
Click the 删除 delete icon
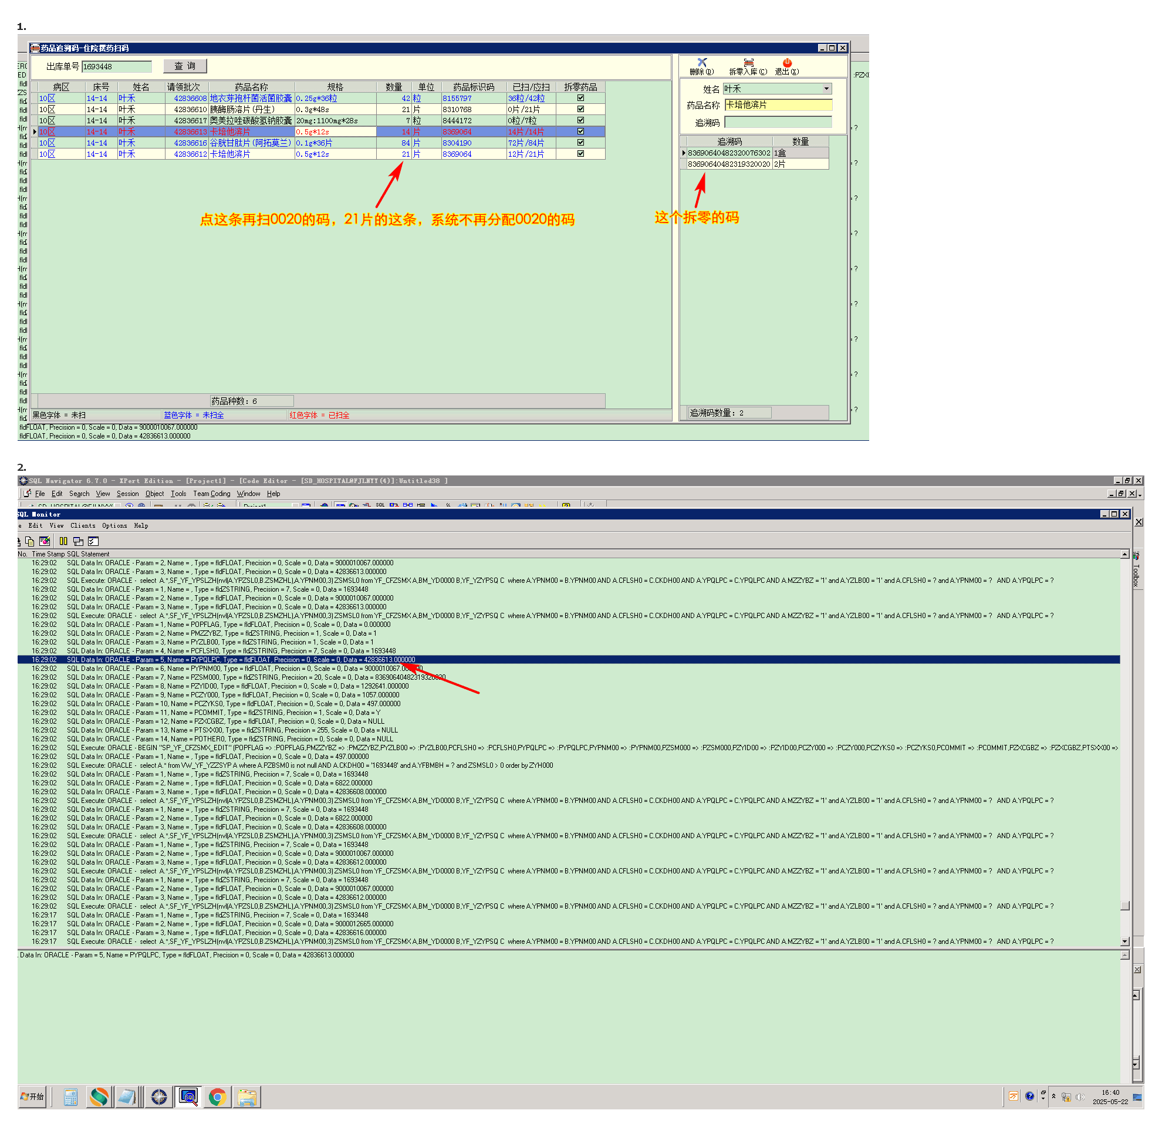(702, 62)
